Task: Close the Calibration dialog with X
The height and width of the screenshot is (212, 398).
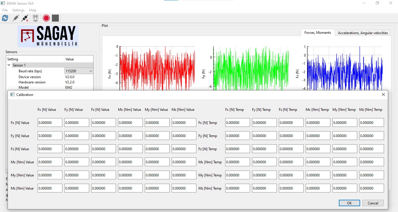Action: [383, 94]
